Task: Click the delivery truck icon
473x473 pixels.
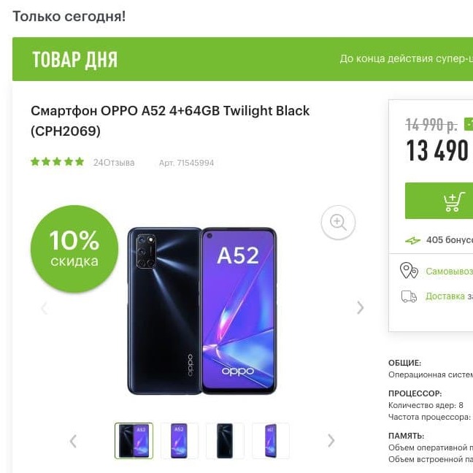Action: (x=409, y=296)
